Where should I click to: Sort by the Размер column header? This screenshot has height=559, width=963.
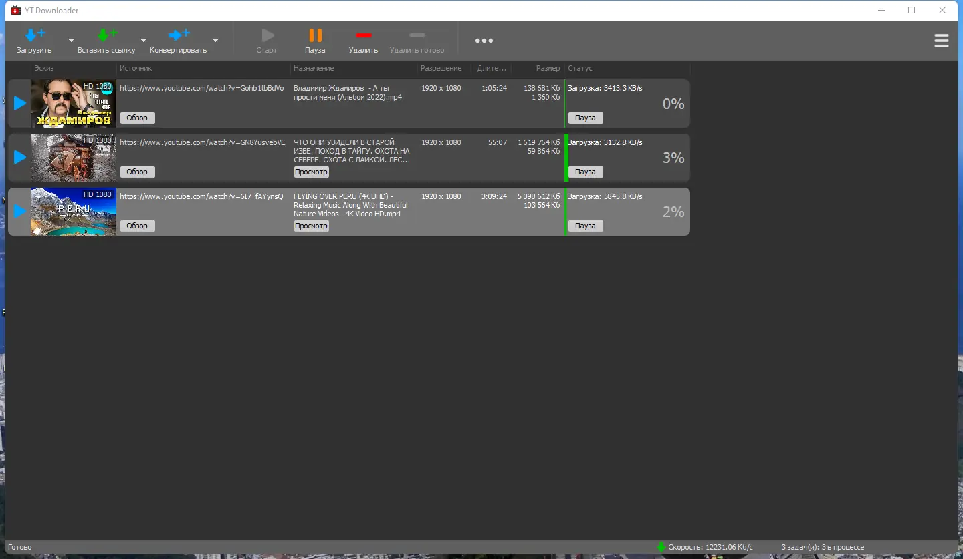click(x=548, y=68)
